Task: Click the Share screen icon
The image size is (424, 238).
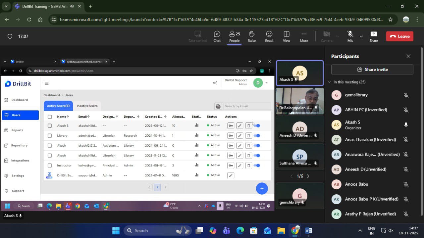Action: [x=374, y=36]
